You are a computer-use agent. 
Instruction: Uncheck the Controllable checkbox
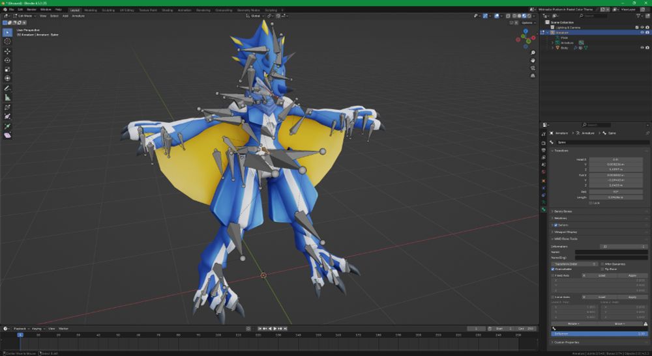553,269
